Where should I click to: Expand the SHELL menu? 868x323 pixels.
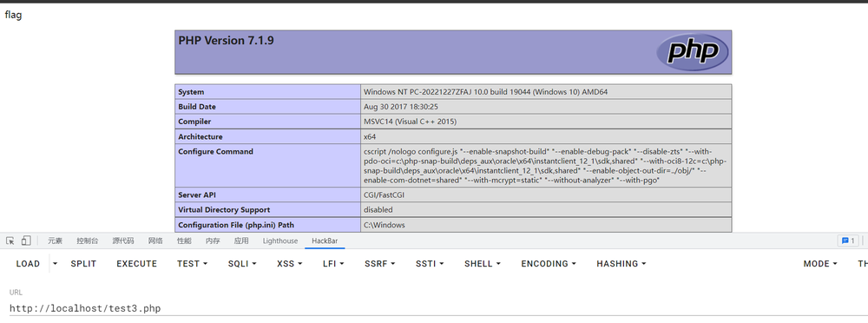[482, 264]
